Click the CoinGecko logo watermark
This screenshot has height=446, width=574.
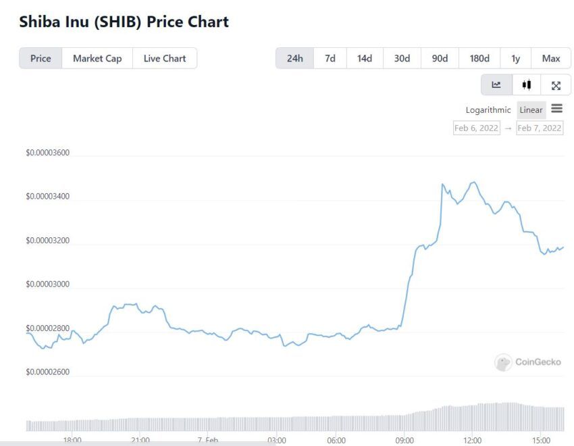pyautogui.click(x=528, y=362)
